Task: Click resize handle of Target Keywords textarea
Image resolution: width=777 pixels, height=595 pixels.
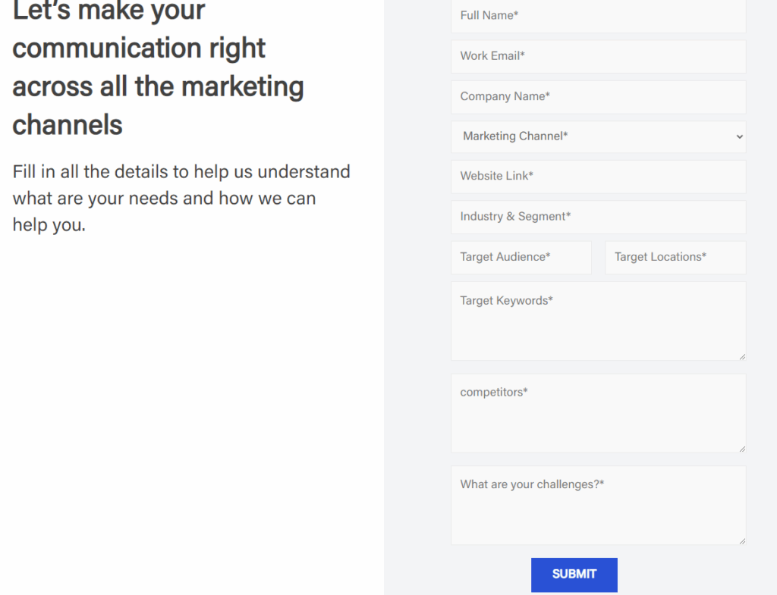Action: pos(742,356)
